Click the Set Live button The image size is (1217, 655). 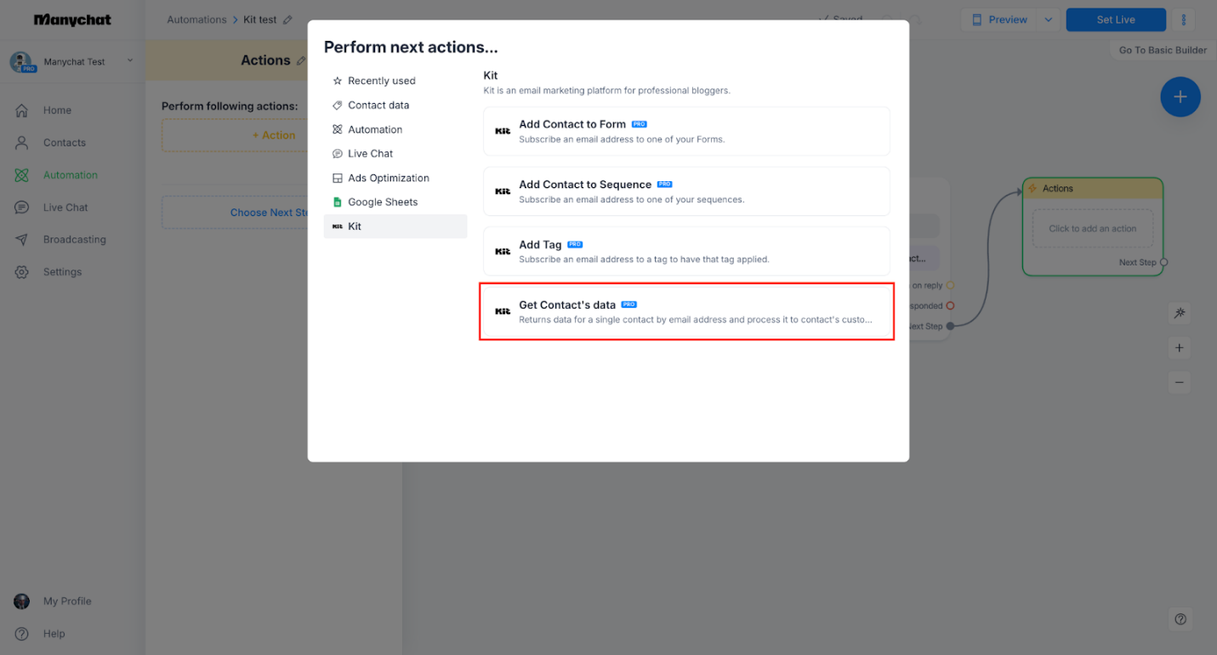click(1115, 19)
